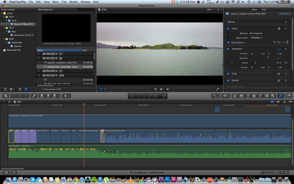The image size is (294, 184).
Task: Open the viewer zoom percentage dropdown
Action: click(x=211, y=10)
